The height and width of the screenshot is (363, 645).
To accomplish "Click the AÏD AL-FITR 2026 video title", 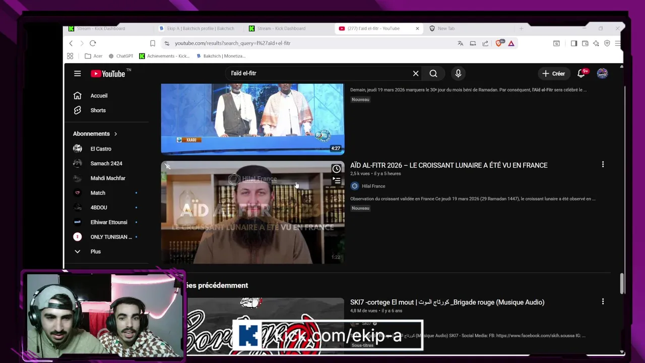I will click(x=448, y=165).
